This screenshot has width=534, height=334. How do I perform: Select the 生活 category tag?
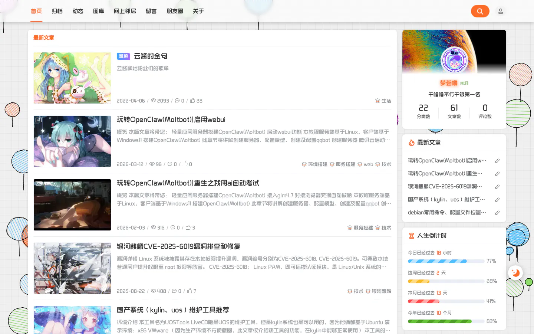click(383, 101)
